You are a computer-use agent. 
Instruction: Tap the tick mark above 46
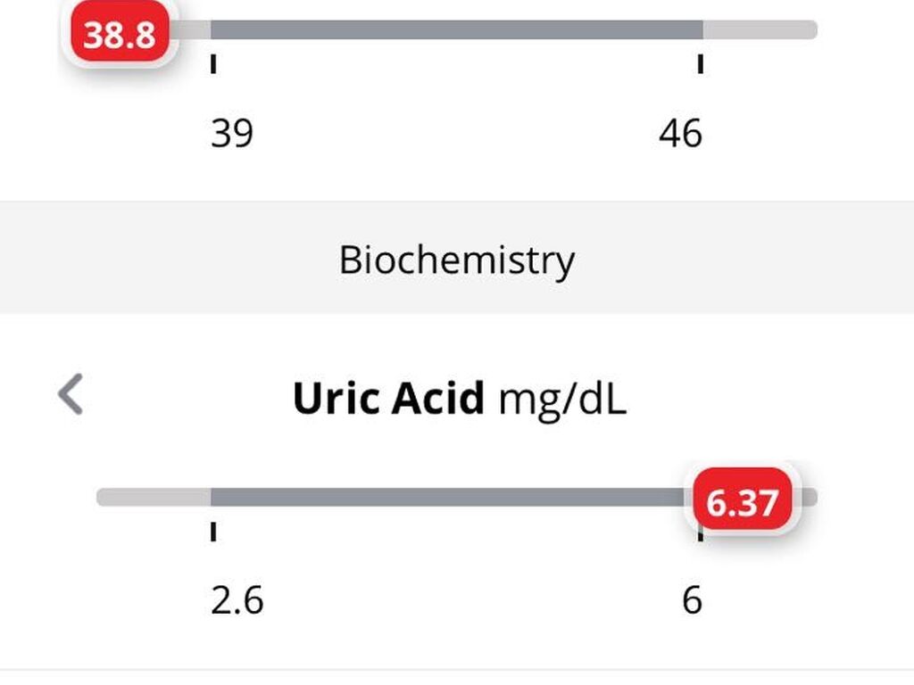click(701, 63)
